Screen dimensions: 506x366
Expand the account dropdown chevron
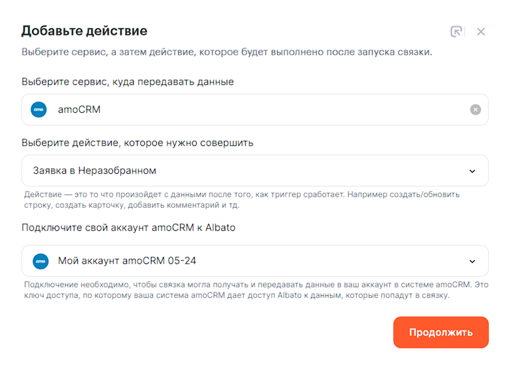(x=472, y=261)
